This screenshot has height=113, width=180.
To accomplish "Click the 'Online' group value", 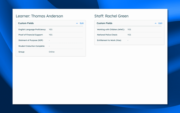I will pos(52,52).
